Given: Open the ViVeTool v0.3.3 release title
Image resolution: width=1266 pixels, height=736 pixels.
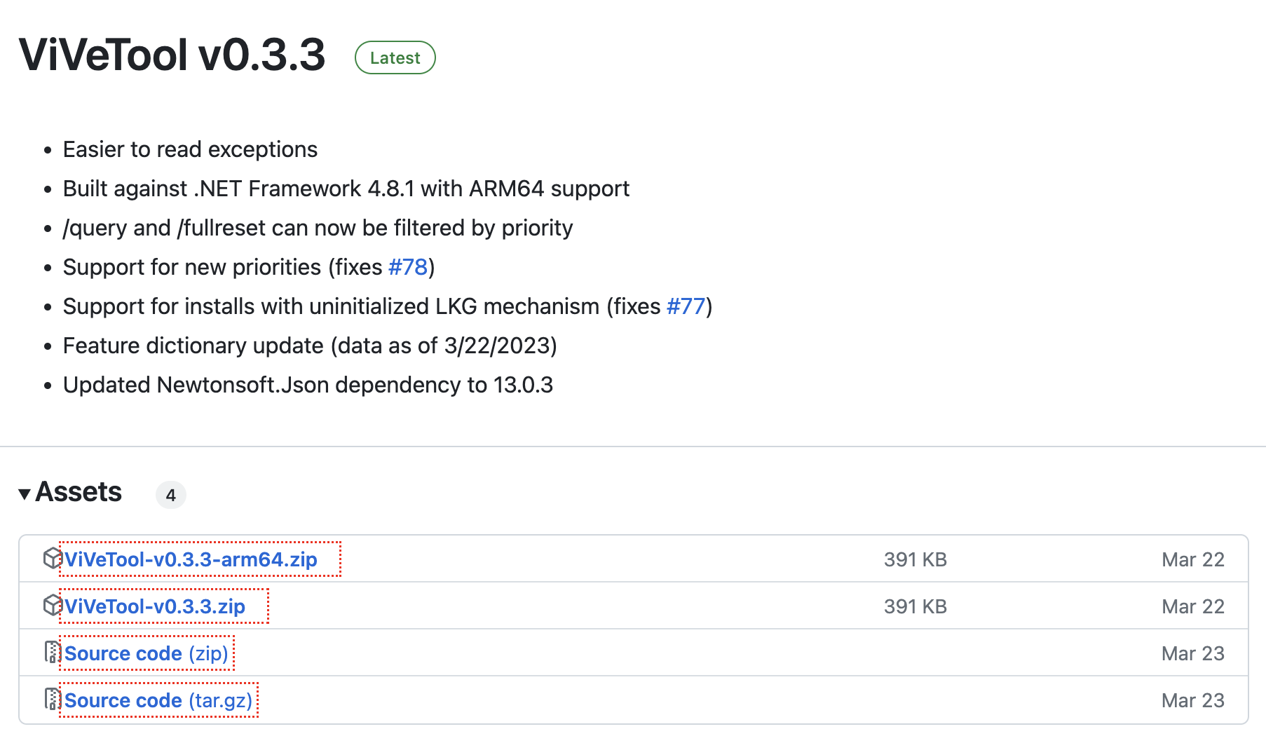Looking at the screenshot, I should (172, 55).
